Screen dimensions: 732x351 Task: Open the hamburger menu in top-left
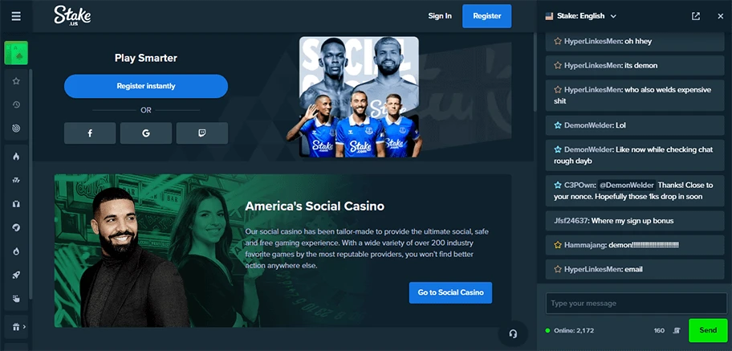click(16, 16)
